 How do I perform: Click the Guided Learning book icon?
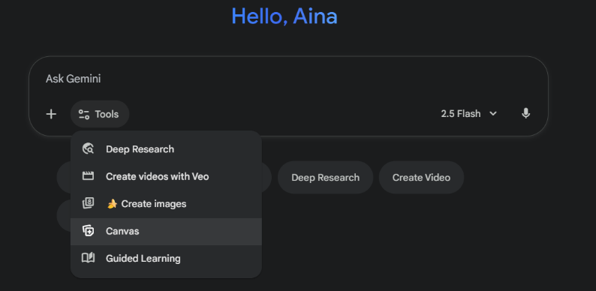(88, 258)
